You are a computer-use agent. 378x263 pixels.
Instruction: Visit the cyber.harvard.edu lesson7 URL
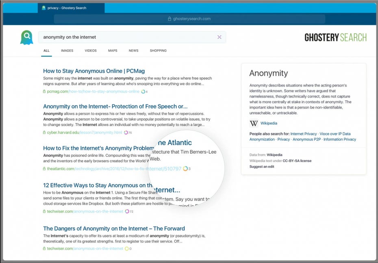[85, 133]
